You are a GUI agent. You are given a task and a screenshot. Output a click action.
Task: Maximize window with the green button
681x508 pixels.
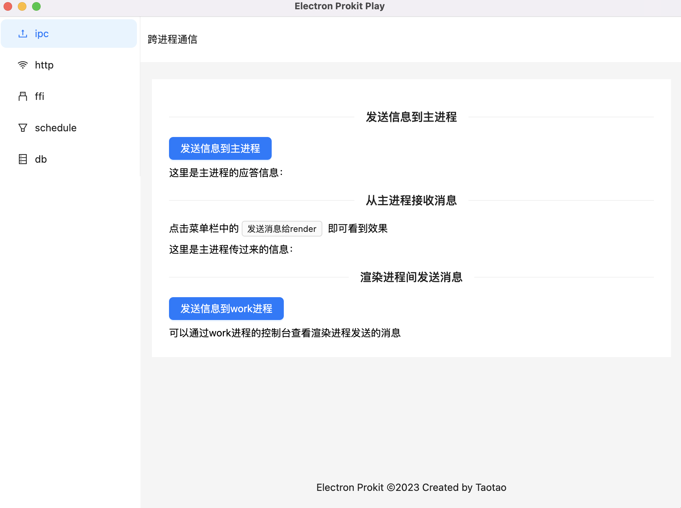(36, 6)
